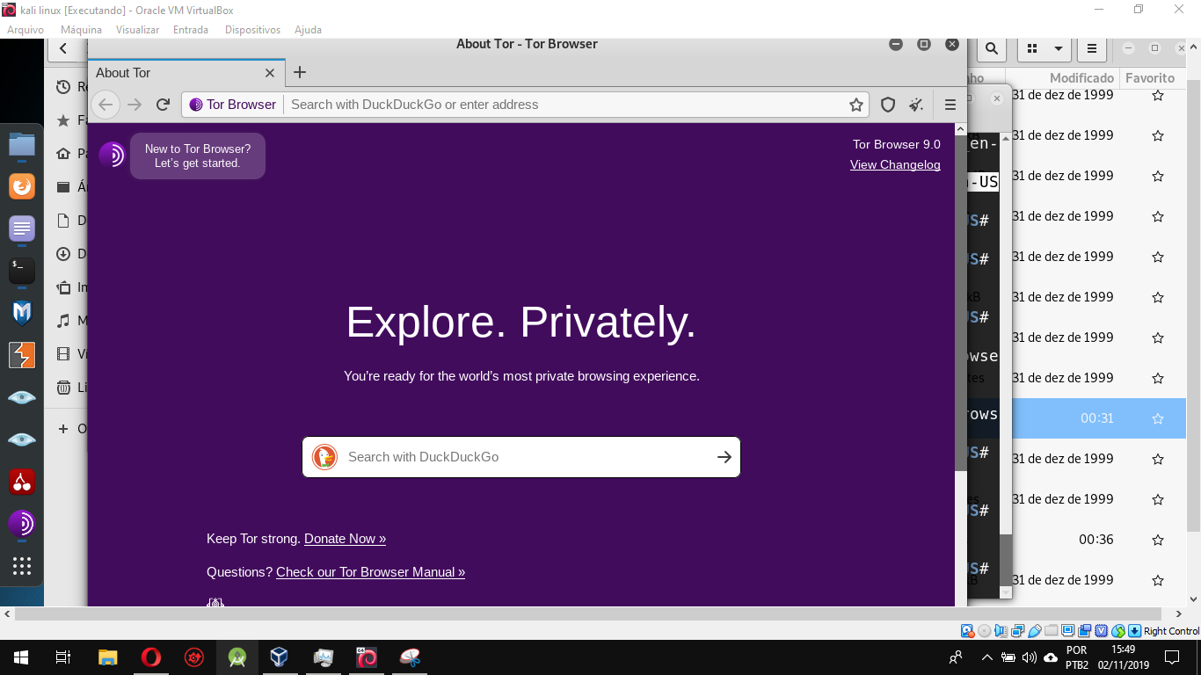Request a New Identity with the broom icon
The image size is (1201, 675).
(916, 105)
